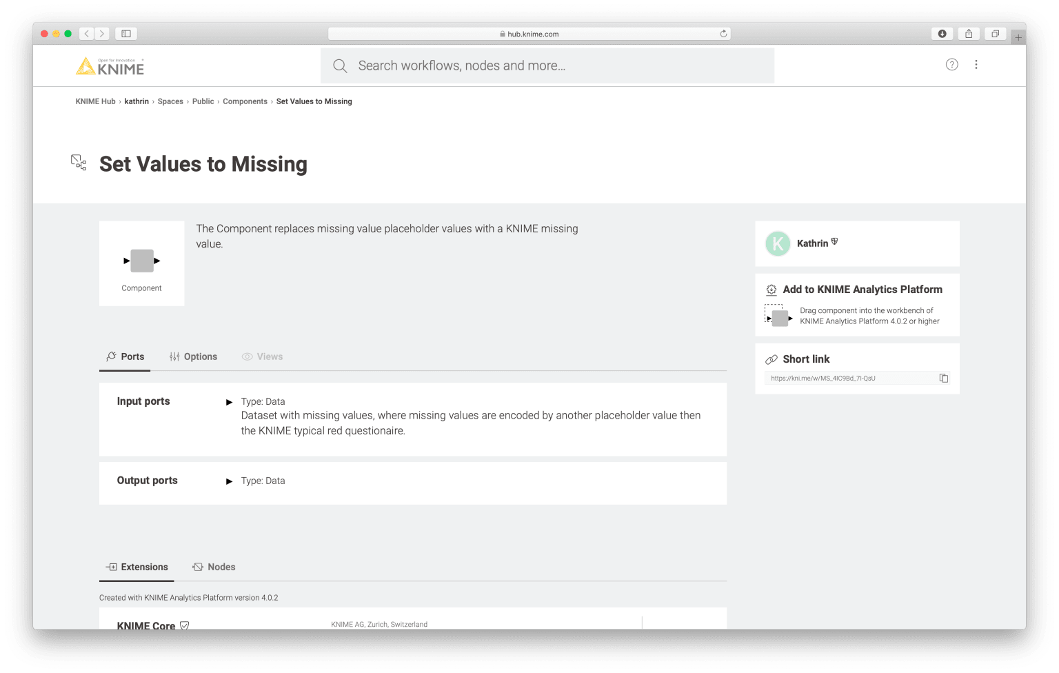
Task: Click the component icon beside the page title
Action: click(x=79, y=163)
